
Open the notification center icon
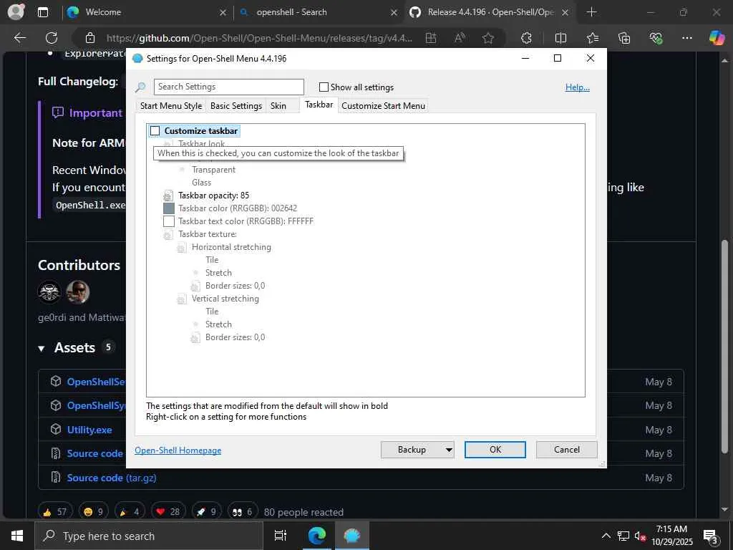[x=711, y=536]
